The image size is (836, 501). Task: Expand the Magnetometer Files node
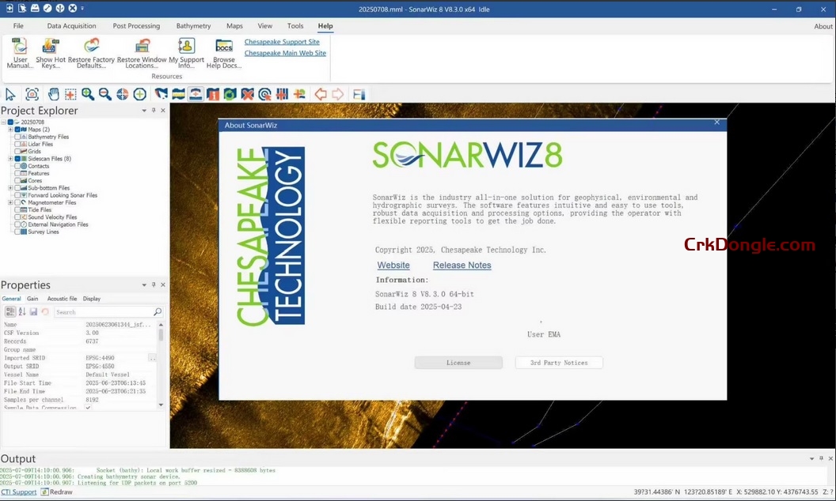[9, 202]
